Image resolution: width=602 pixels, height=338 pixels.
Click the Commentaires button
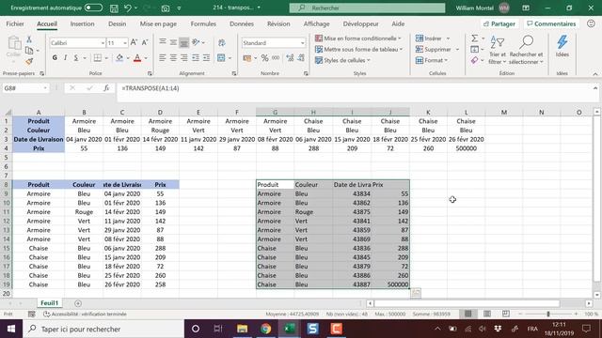point(551,23)
